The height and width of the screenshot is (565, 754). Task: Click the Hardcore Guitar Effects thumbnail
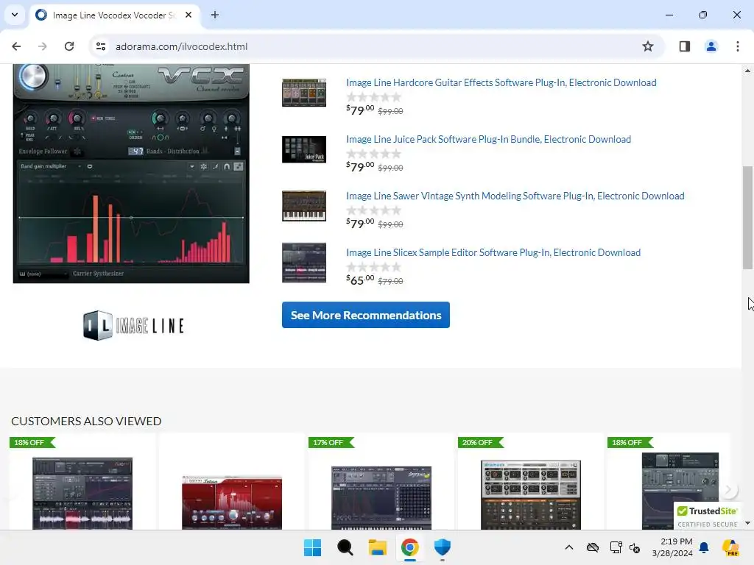coord(304,92)
